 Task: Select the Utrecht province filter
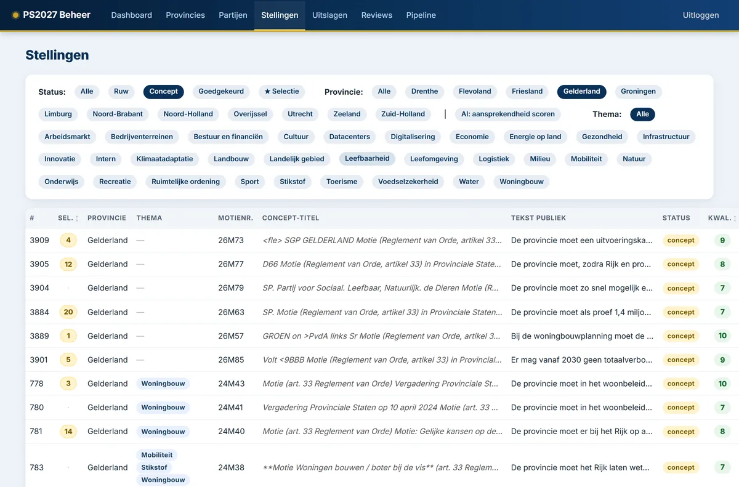pyautogui.click(x=301, y=114)
